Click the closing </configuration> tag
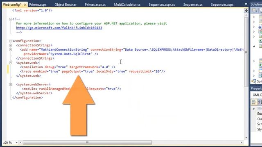The width and height of the screenshot is (262, 147). click(27, 97)
